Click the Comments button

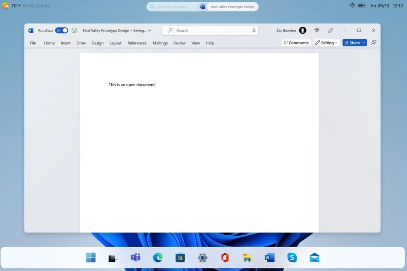(296, 43)
